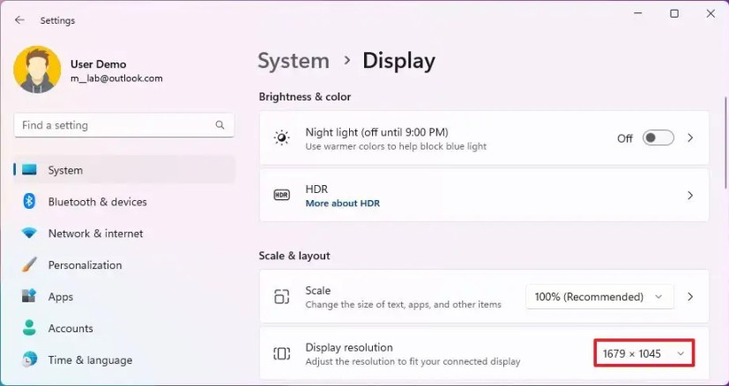Open the Apps settings page

coord(124,297)
